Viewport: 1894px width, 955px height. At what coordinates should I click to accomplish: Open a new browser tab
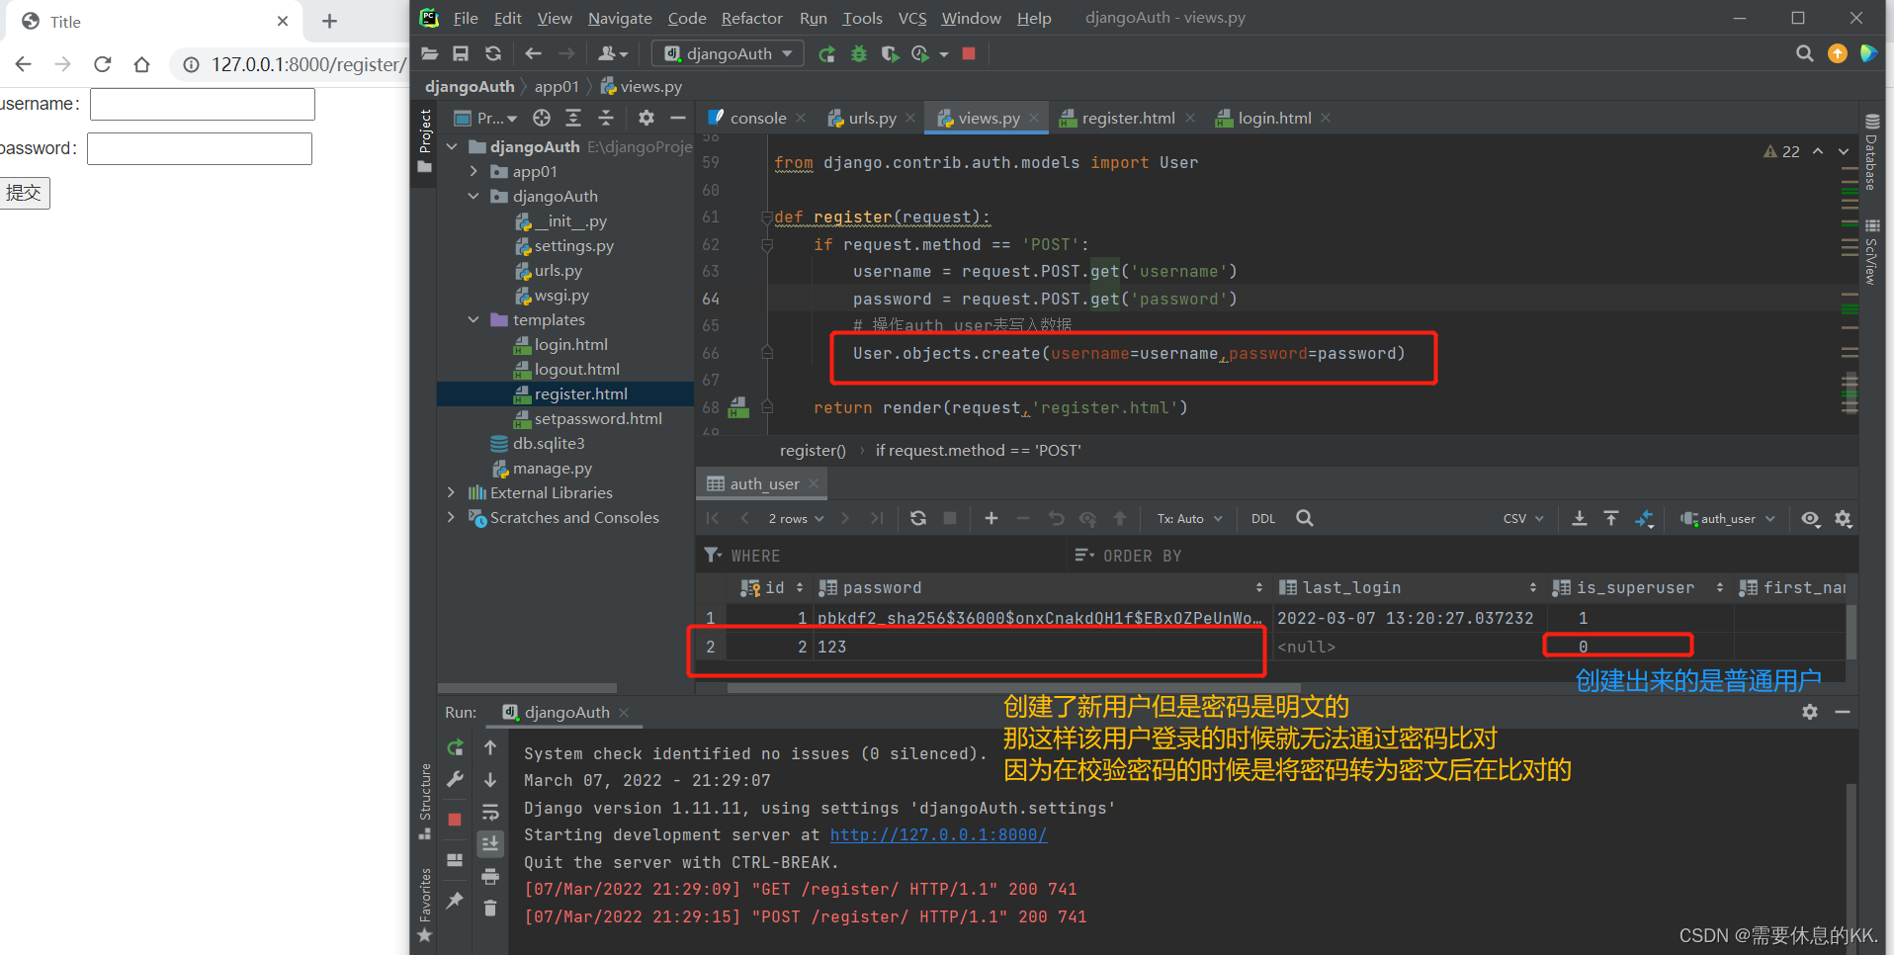(330, 21)
